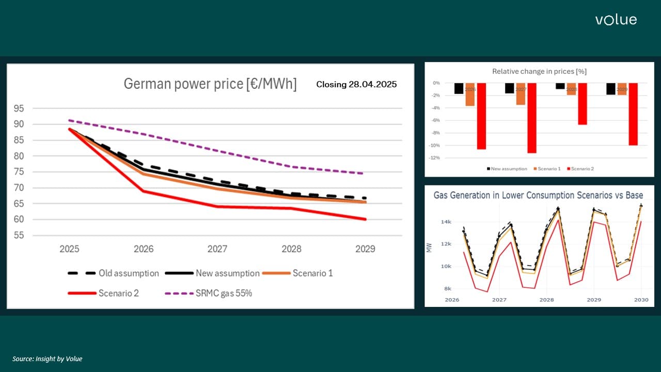The width and height of the screenshot is (661, 372).
Task: Click the Scenario 2 red line legend marker
Action: [81, 293]
